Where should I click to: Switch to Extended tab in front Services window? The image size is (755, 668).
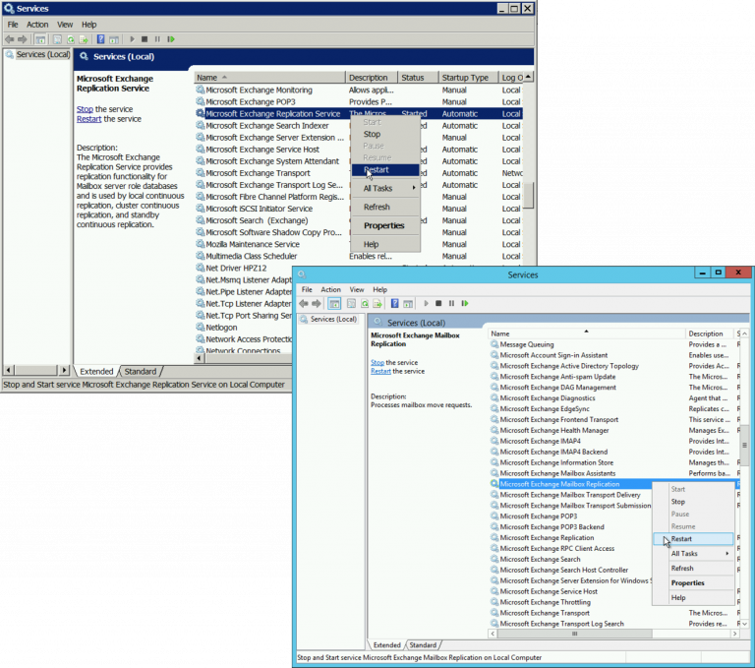[x=386, y=645]
